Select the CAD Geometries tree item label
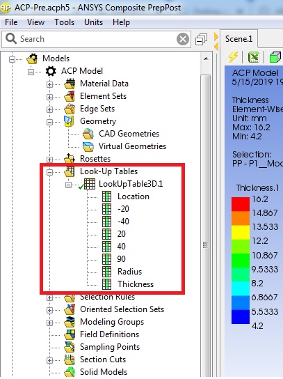 (129, 134)
